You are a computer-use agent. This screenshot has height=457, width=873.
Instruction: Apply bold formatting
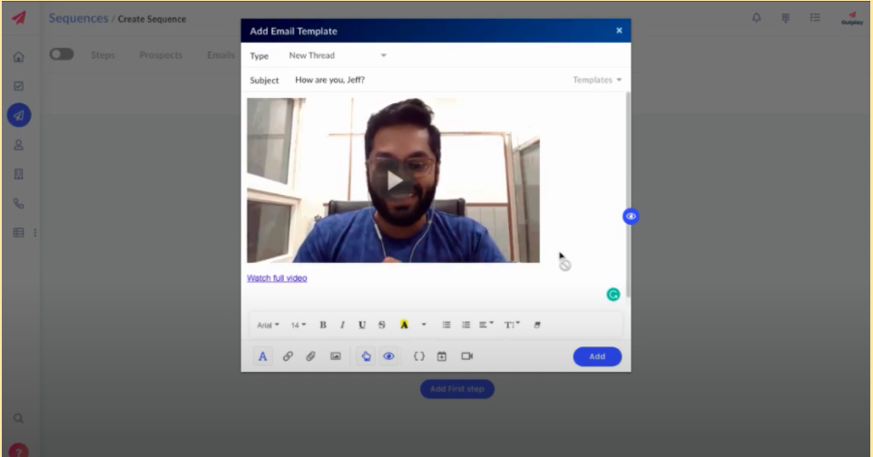[323, 326]
